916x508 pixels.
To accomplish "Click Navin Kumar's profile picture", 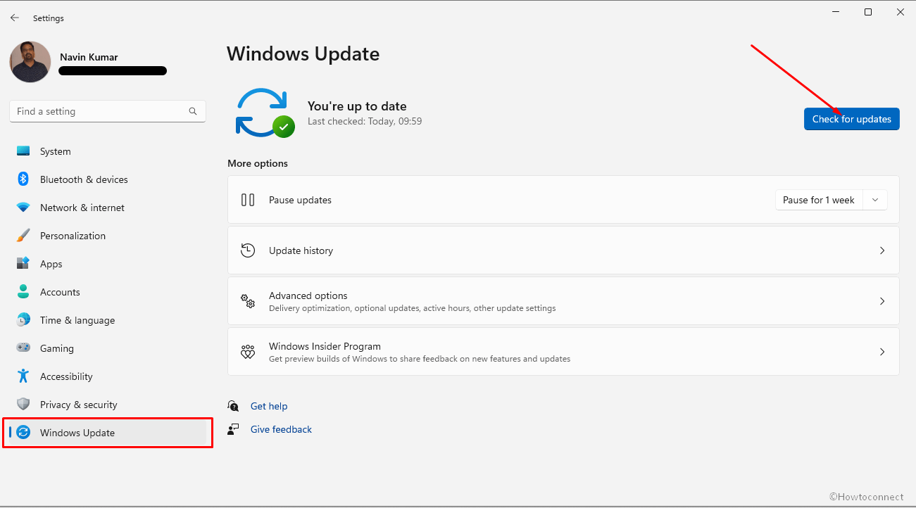I will pos(30,62).
